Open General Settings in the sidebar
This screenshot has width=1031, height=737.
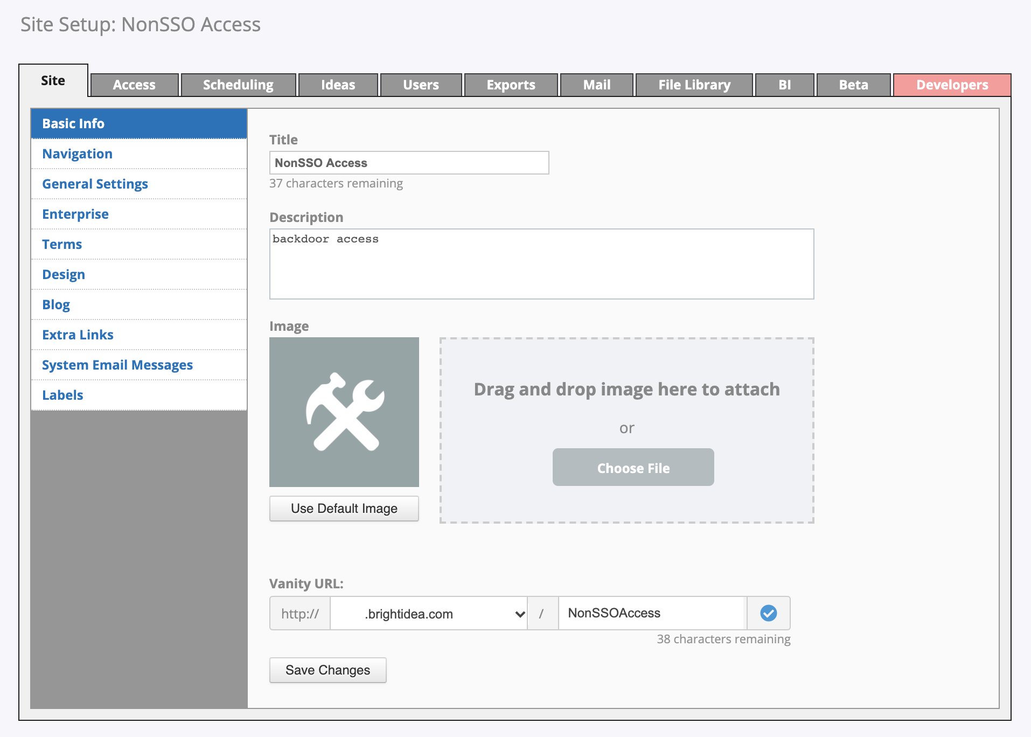coord(95,184)
